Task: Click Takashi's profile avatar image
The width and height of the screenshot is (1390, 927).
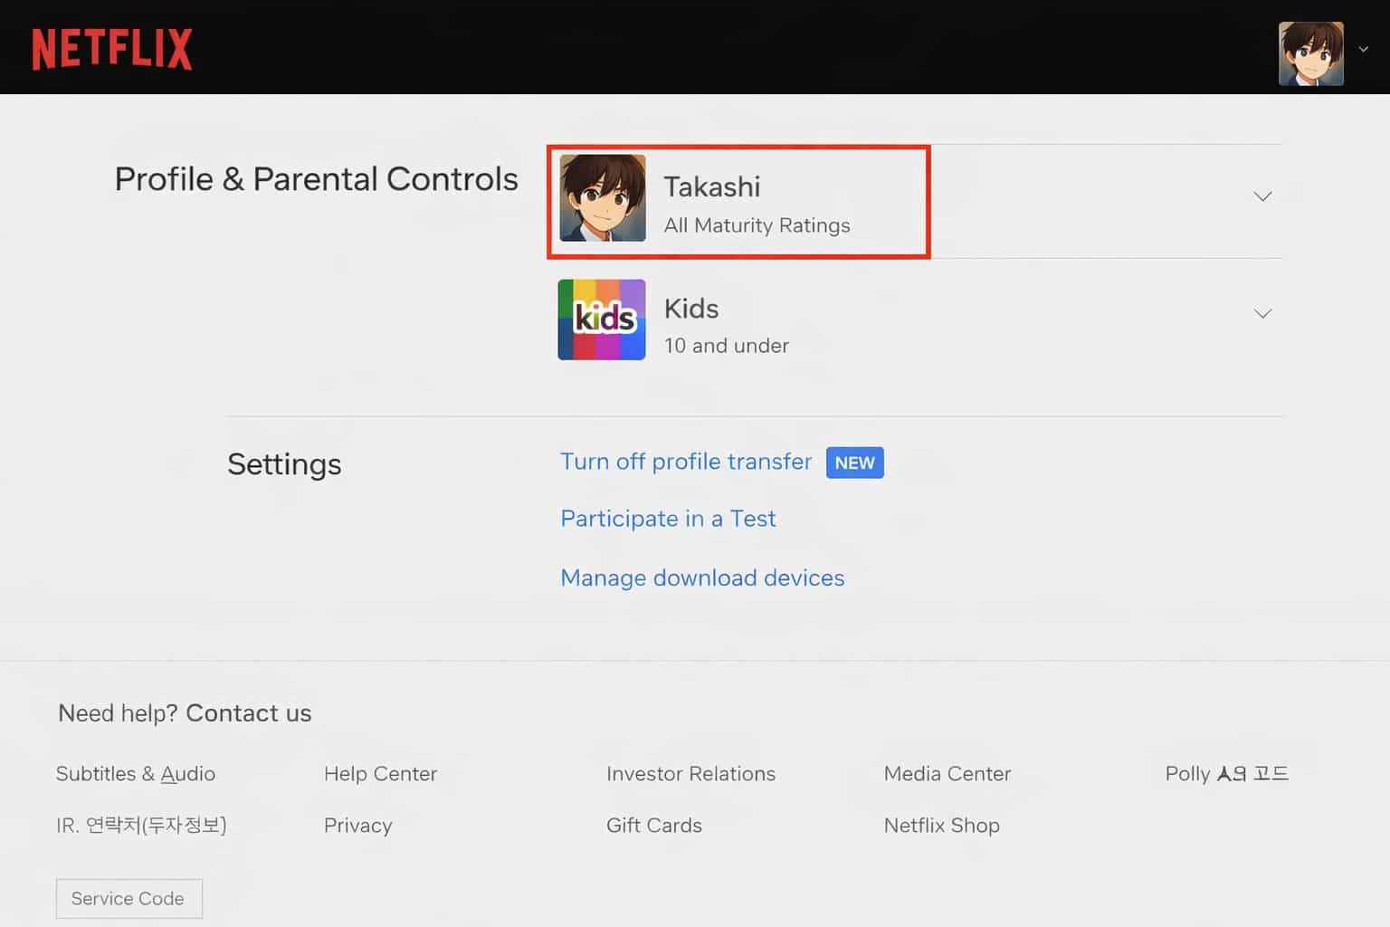Action: click(603, 197)
